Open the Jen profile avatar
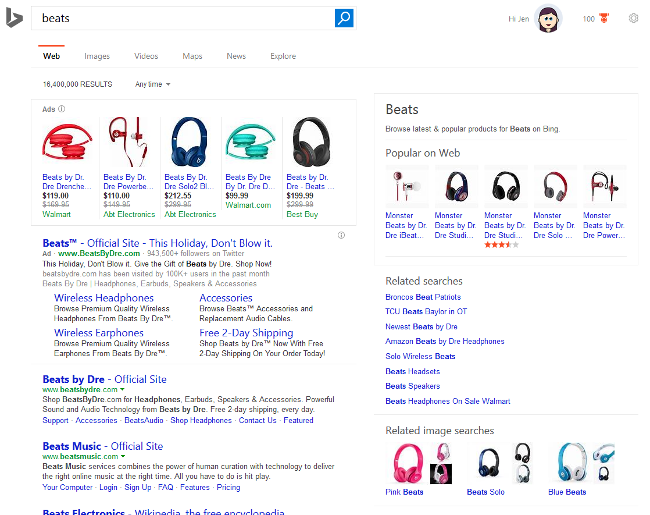 click(548, 19)
